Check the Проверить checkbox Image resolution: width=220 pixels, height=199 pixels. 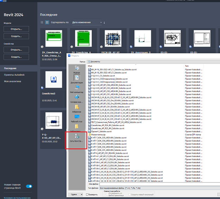click(87, 194)
